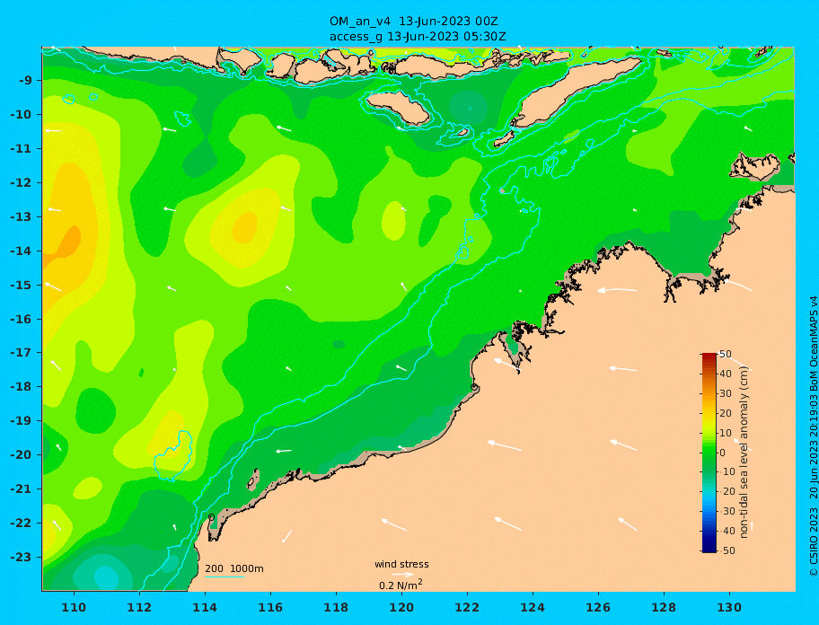Click the latitude axis label "-12"
The width and height of the screenshot is (819, 625).
click(x=22, y=183)
